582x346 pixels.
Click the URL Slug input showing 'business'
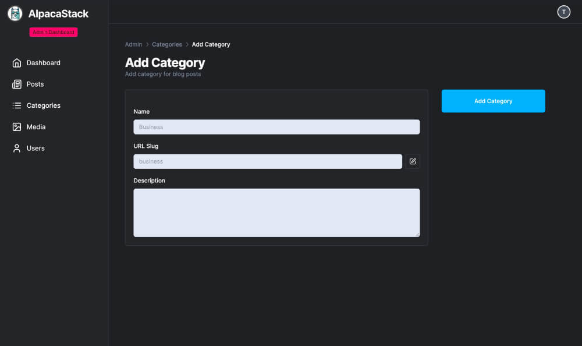[267, 161]
